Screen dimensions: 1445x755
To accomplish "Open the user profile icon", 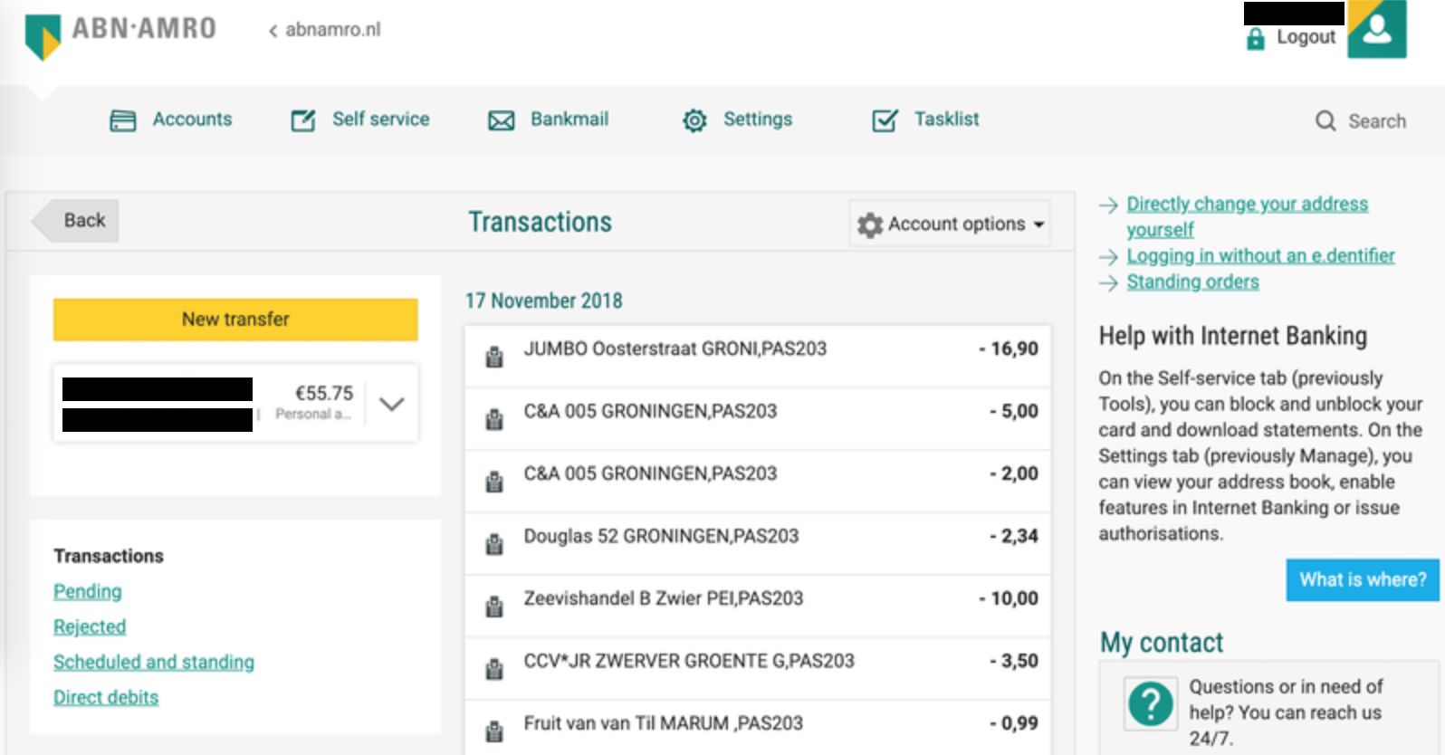I will click(1377, 29).
